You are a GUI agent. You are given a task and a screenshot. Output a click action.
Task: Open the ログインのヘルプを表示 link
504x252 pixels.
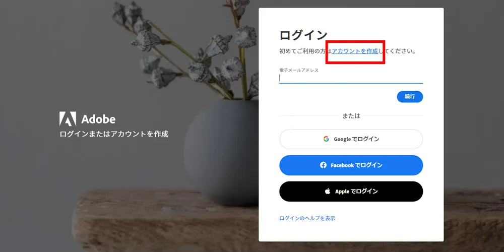pos(307,218)
